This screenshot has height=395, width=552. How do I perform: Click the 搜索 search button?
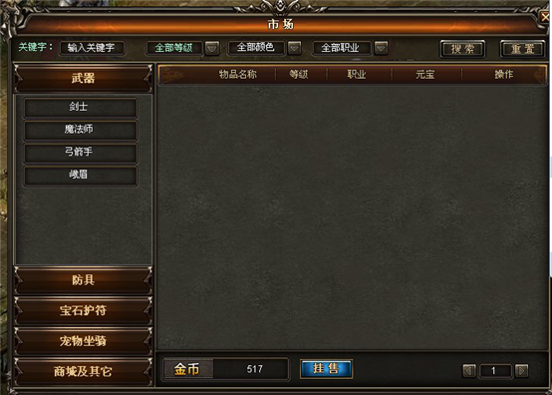(462, 49)
